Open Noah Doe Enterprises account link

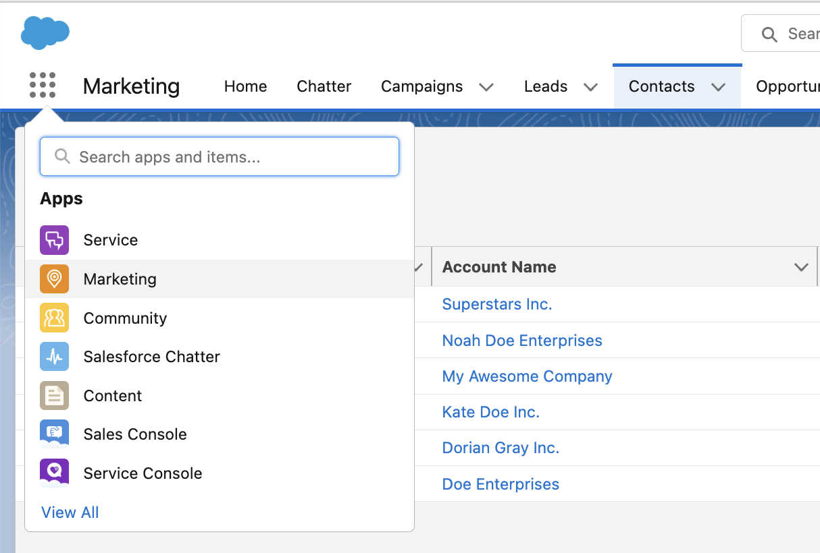522,341
